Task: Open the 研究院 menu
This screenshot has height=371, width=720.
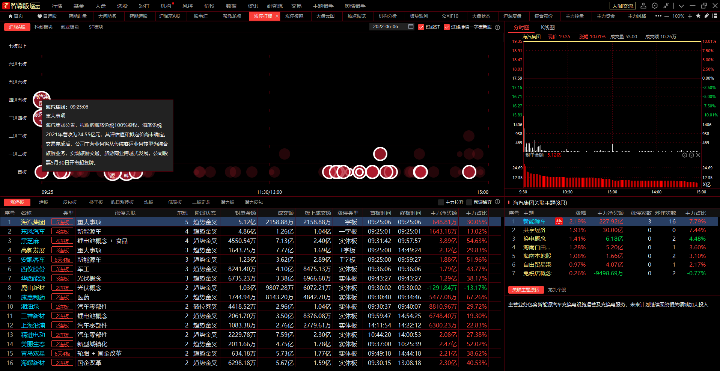Action: [275, 6]
